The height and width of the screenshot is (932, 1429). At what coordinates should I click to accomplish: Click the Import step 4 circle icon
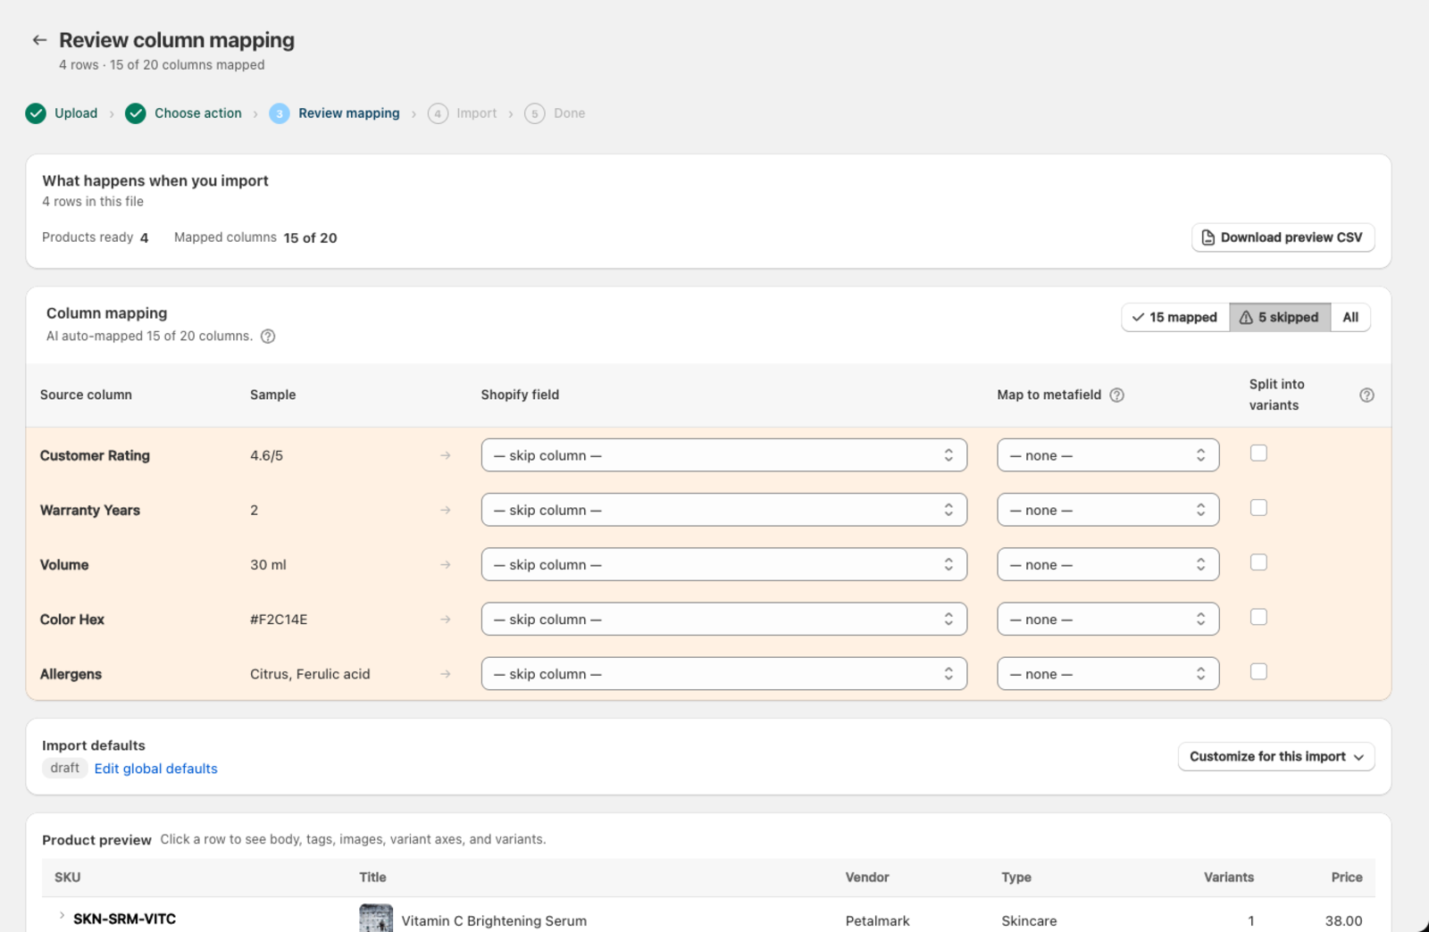point(438,113)
